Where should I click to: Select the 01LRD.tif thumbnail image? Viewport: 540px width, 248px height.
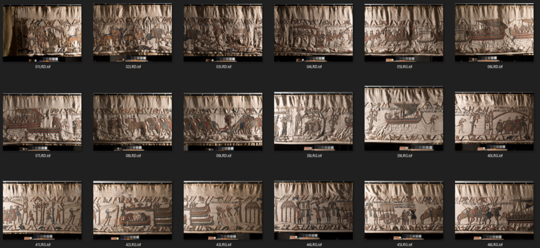[x=42, y=33]
